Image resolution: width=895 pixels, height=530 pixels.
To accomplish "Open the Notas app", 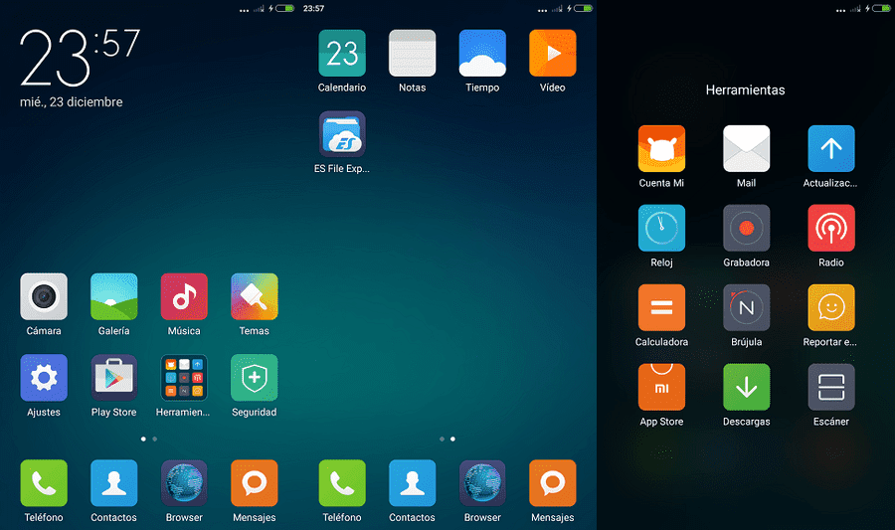I will (412, 53).
